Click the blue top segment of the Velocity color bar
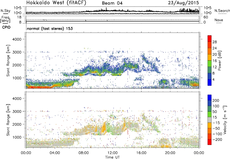Image resolution: width=230 pixels, height=159 pixels. coord(210,98)
